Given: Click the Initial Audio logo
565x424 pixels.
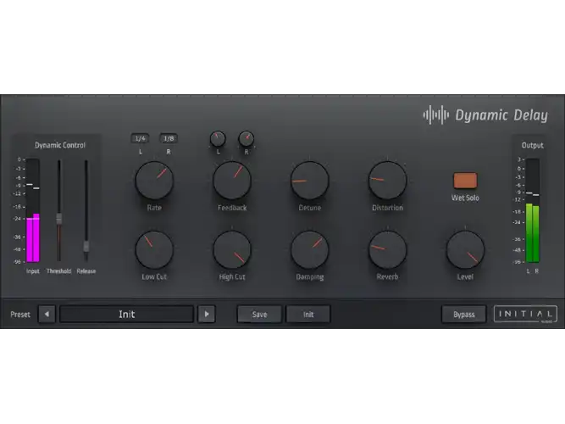Looking at the screenshot, I should 525,314.
